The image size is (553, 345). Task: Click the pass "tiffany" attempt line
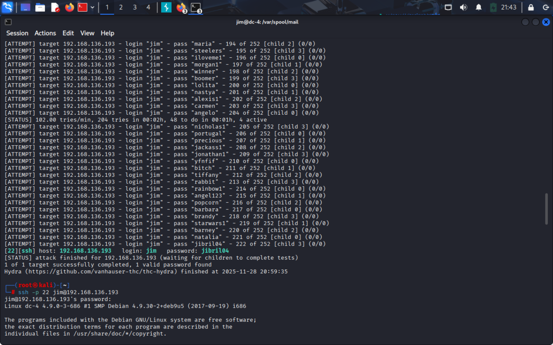pos(163,175)
